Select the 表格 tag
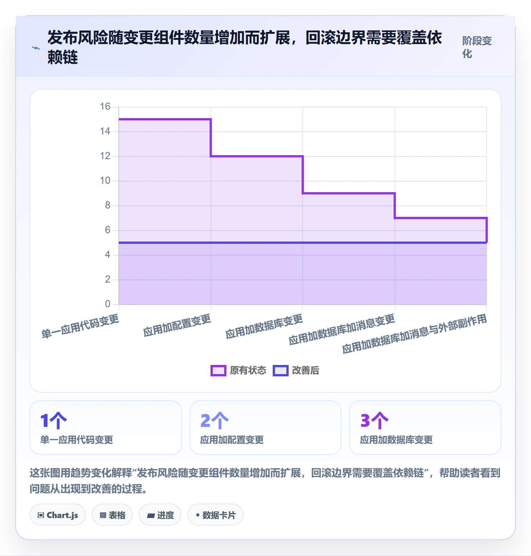 (x=112, y=515)
